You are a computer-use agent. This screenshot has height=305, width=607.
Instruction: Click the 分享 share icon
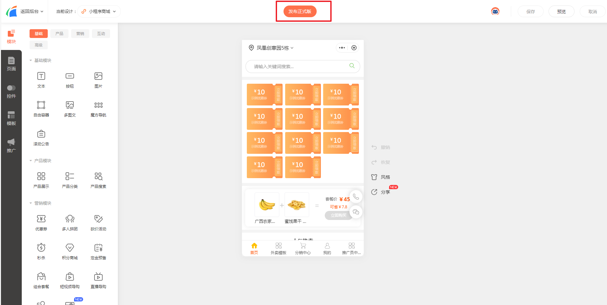click(374, 192)
